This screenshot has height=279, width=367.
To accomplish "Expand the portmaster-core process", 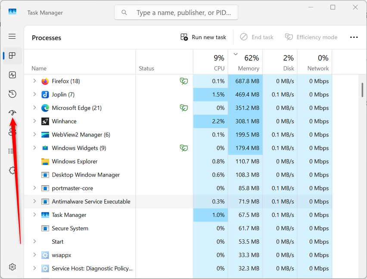I will 34,188.
